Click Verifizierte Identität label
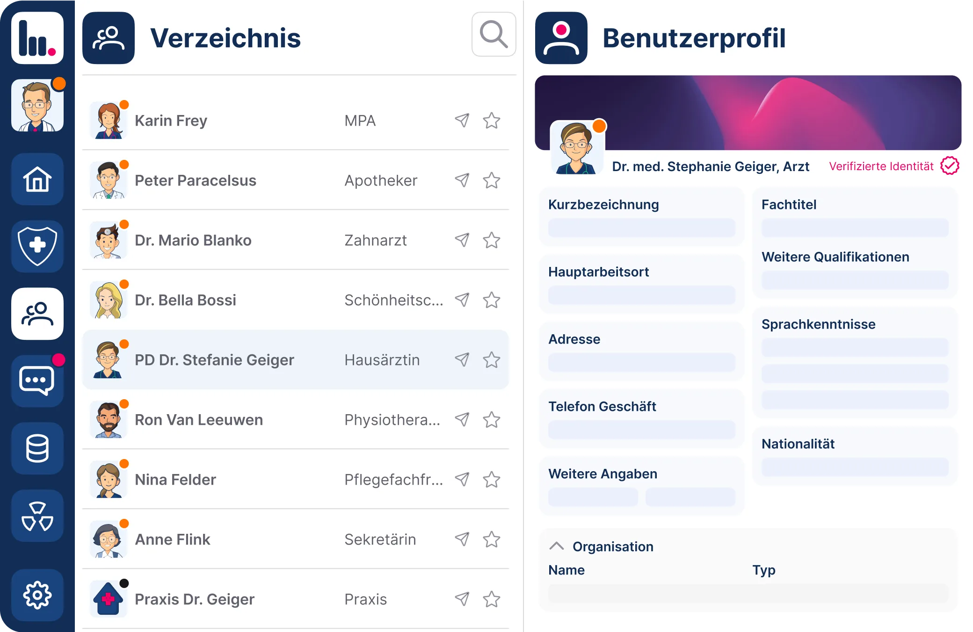Screen dimensions: 973x632 coord(881,166)
